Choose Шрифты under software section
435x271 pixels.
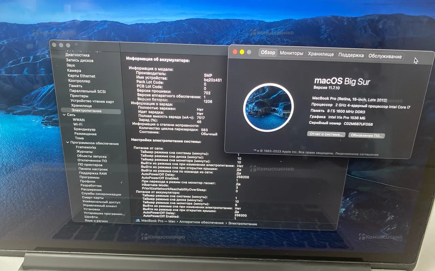91,217
